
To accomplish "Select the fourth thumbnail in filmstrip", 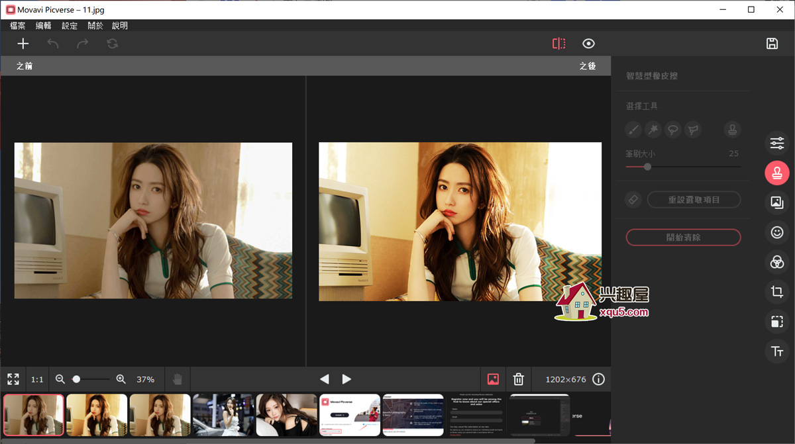I will point(223,415).
